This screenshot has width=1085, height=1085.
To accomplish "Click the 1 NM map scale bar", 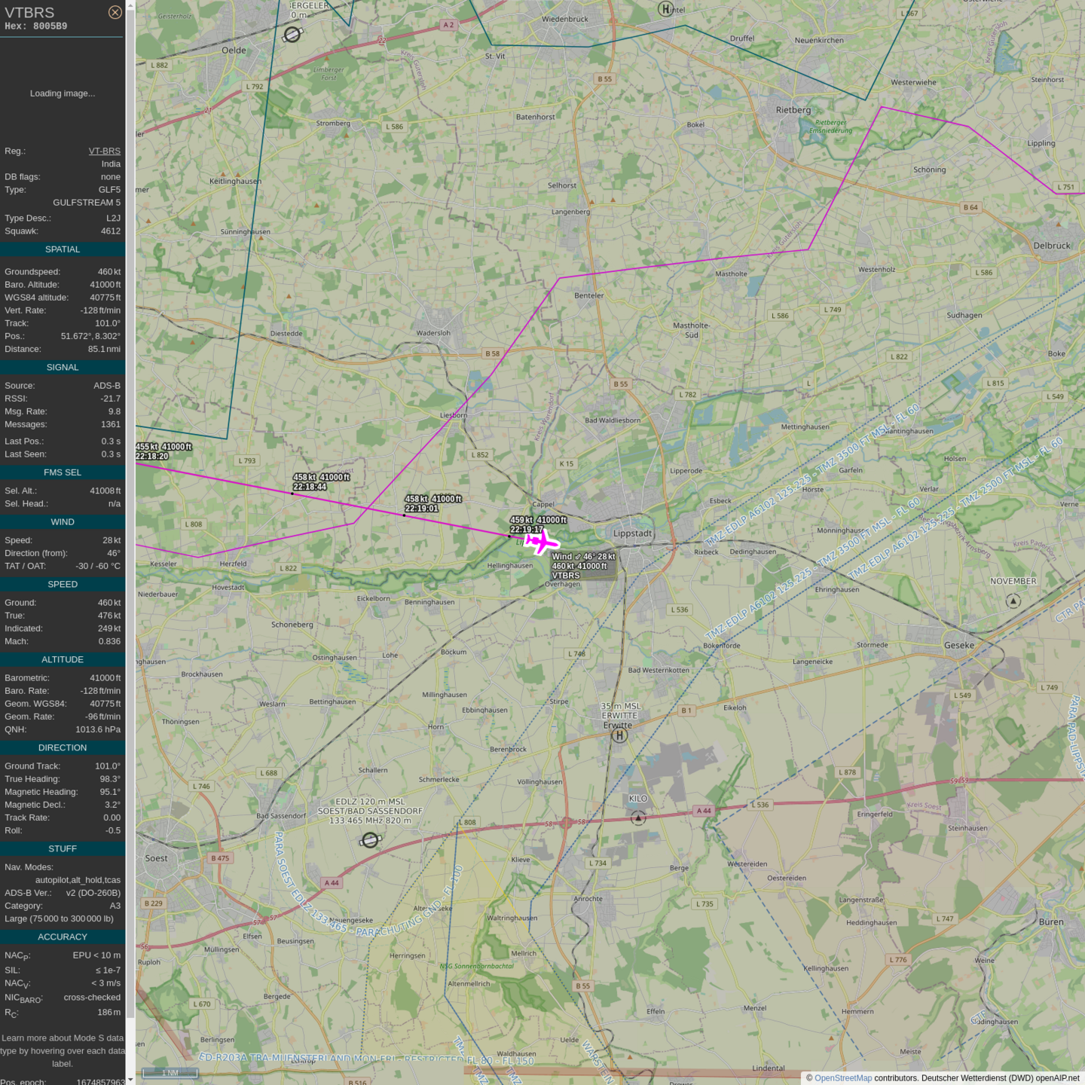I will coord(170,1073).
